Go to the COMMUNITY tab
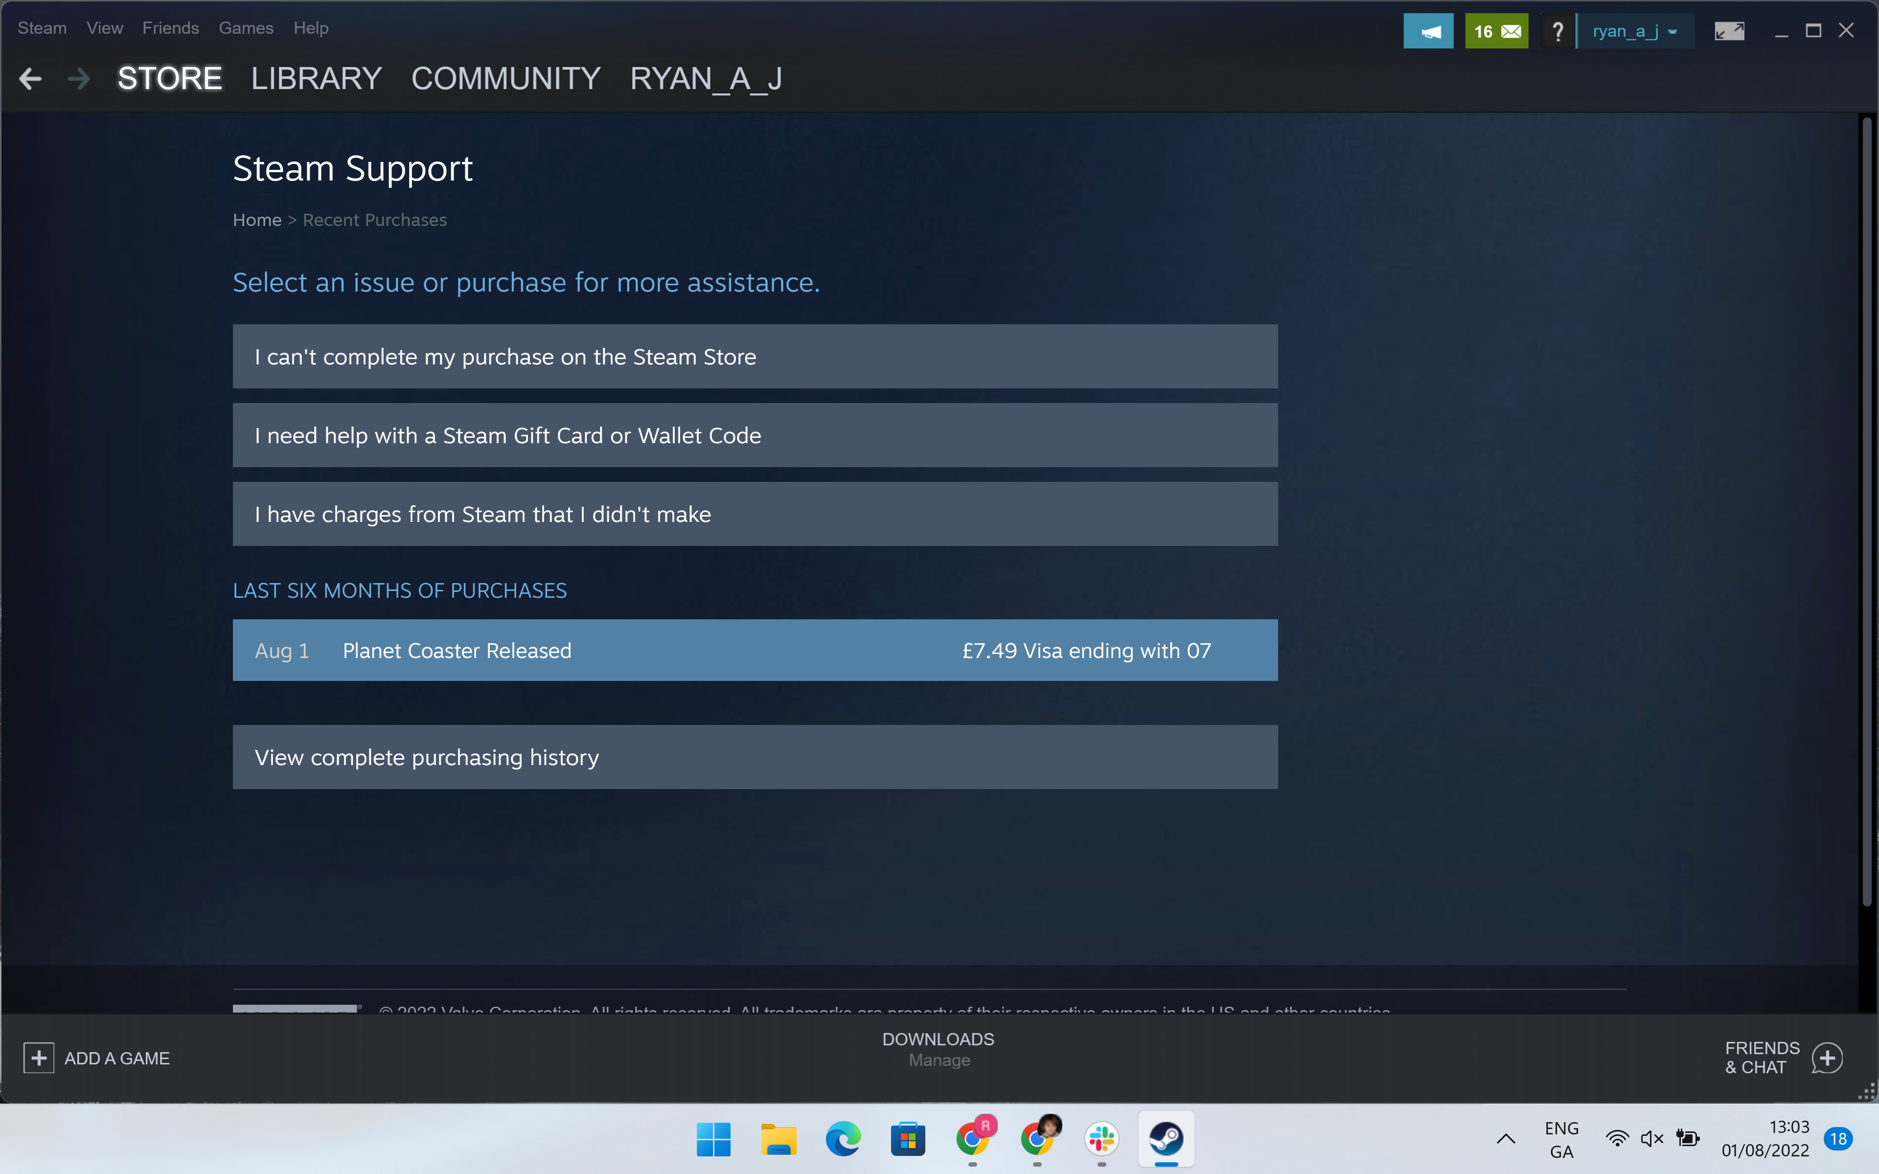Image resolution: width=1879 pixels, height=1174 pixels. point(505,78)
